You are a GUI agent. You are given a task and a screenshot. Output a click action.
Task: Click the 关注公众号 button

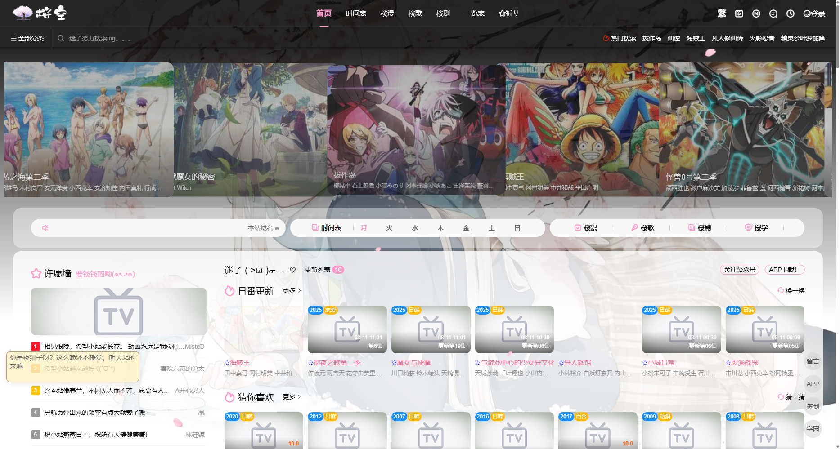740,270
